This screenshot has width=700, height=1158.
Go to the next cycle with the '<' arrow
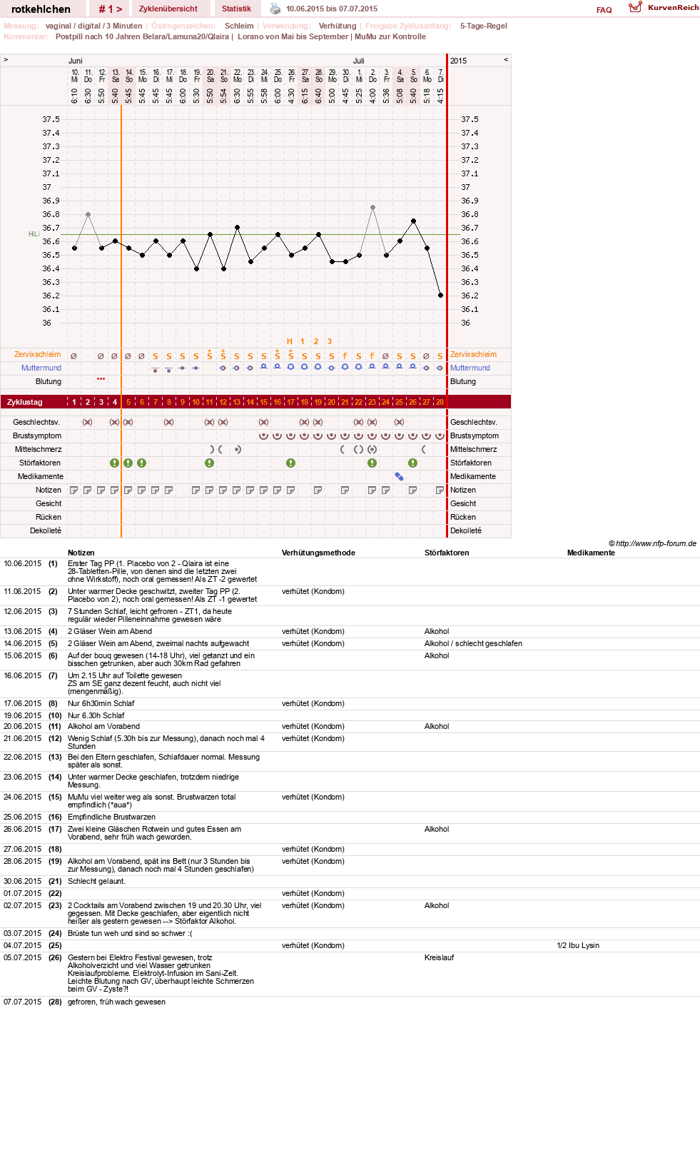(x=506, y=60)
